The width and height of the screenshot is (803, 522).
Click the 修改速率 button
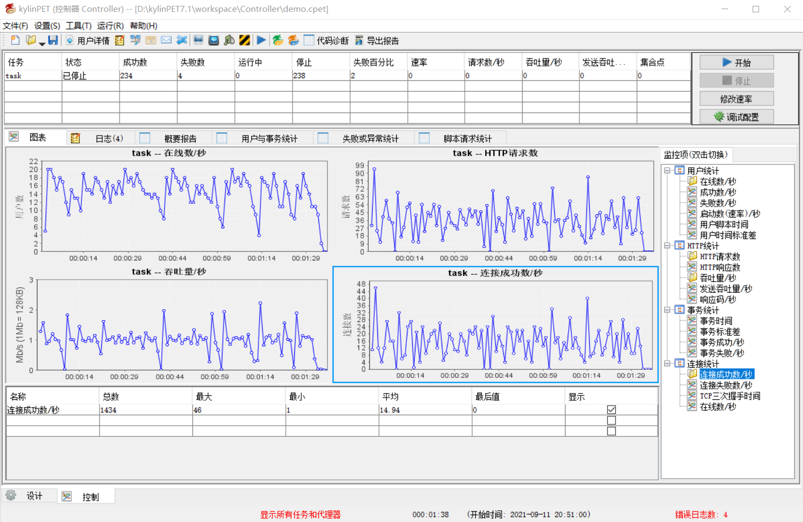(737, 99)
